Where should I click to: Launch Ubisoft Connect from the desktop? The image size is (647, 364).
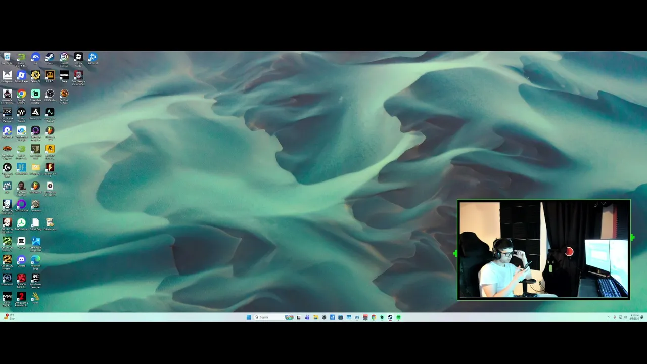64,60
